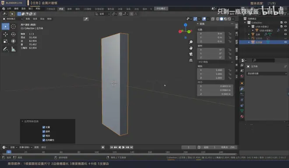
Task: Open the Add Modifier dropdown
Action: (x=267, y=73)
